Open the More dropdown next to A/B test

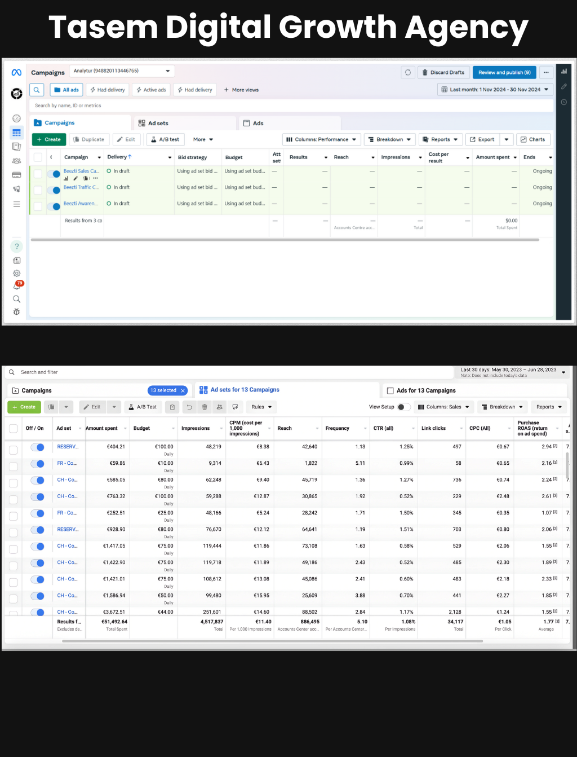pyautogui.click(x=203, y=139)
